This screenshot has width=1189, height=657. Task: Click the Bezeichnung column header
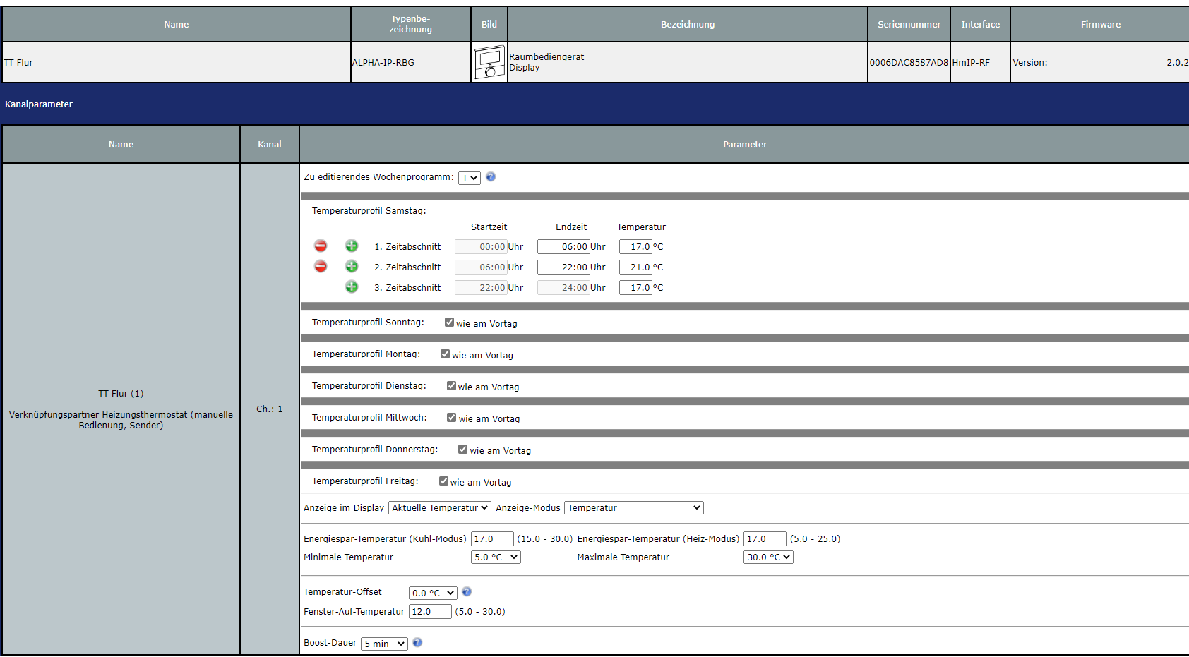(688, 24)
